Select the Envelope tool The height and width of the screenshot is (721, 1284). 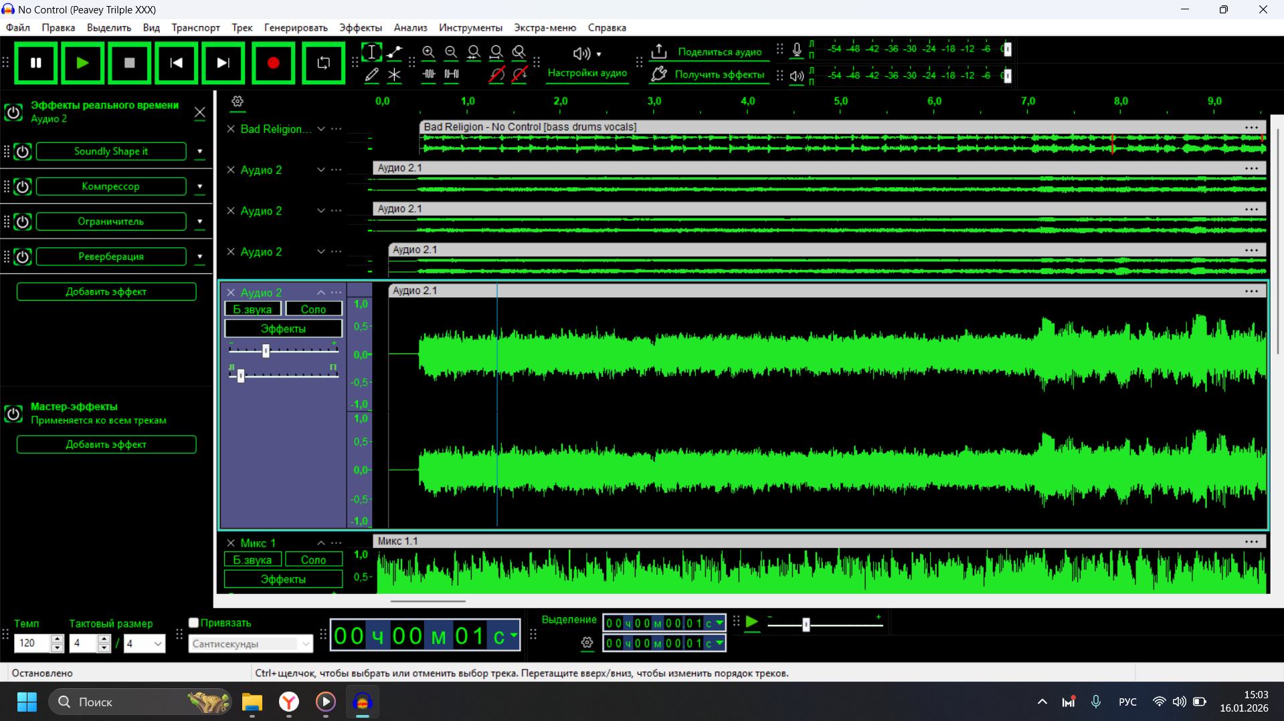coord(395,52)
